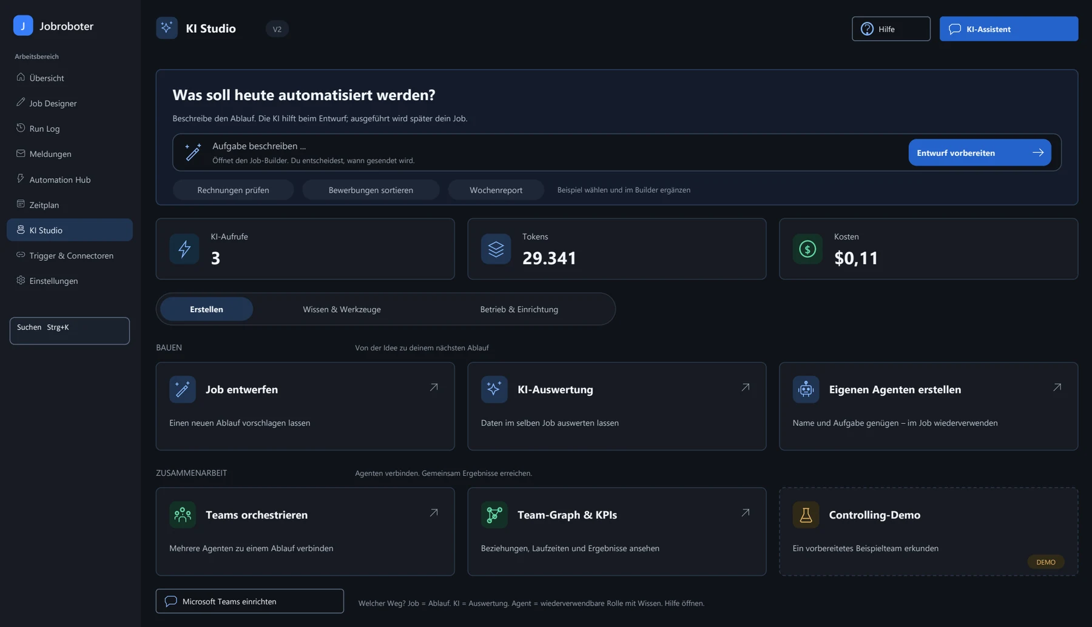The height and width of the screenshot is (627, 1092).
Task: Click the Suchen Strg+K search box
Action: [x=70, y=330]
